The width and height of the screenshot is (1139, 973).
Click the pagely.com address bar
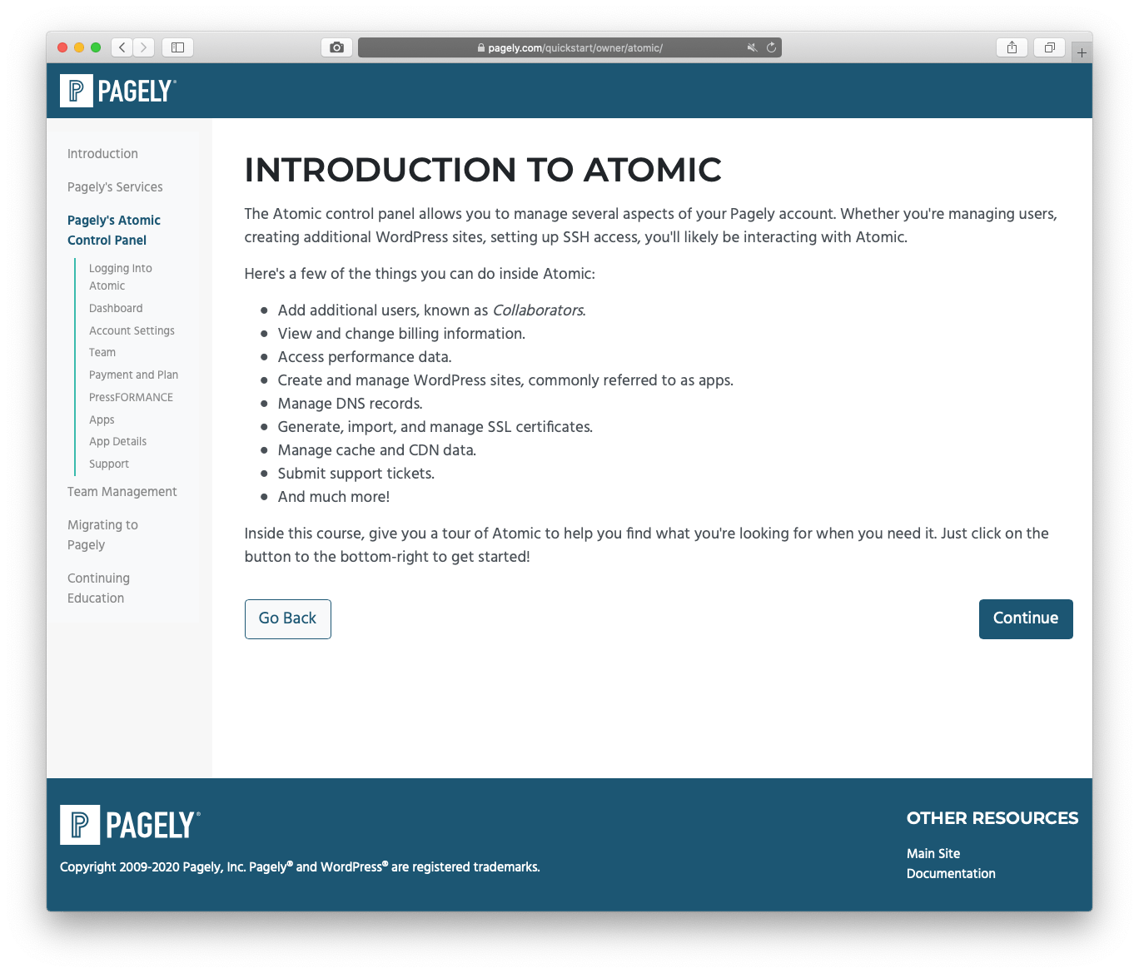[x=569, y=47]
